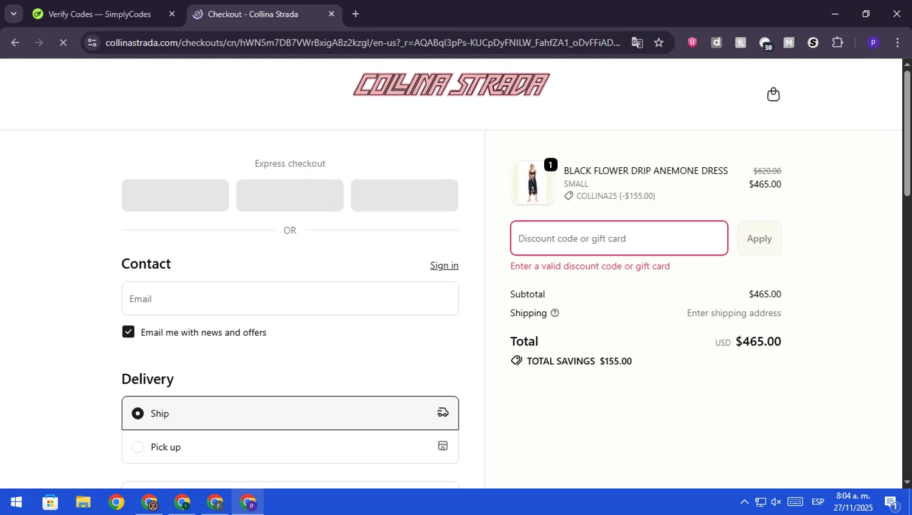Click the first express checkout button

click(175, 195)
